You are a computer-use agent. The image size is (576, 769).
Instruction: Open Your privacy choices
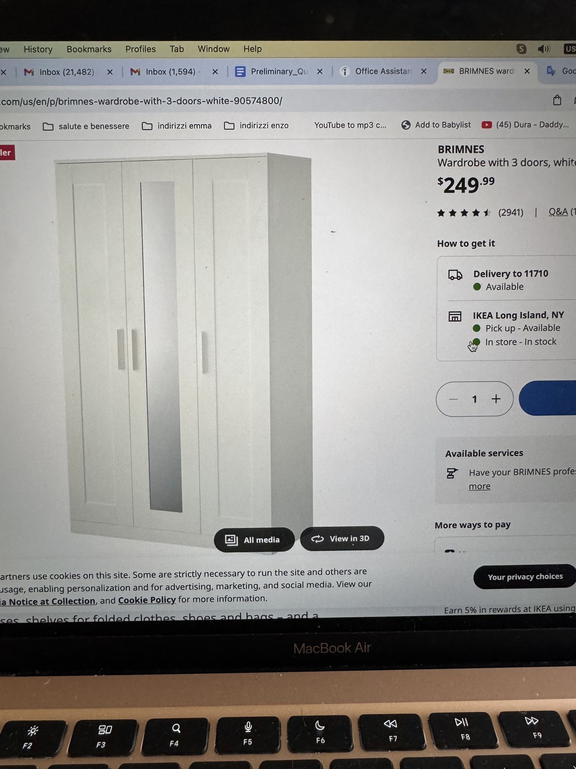525,577
